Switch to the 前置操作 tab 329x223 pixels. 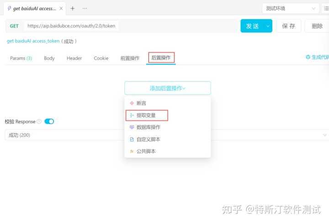130,58
